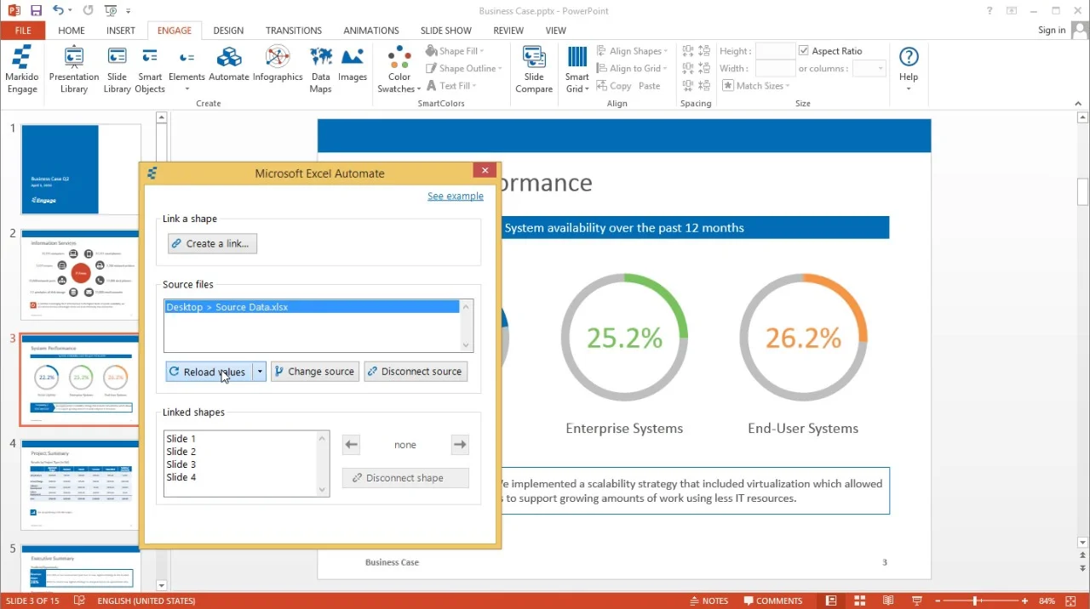This screenshot has width=1090, height=609.
Task: Switch to the DESIGN tab
Action: (x=228, y=31)
